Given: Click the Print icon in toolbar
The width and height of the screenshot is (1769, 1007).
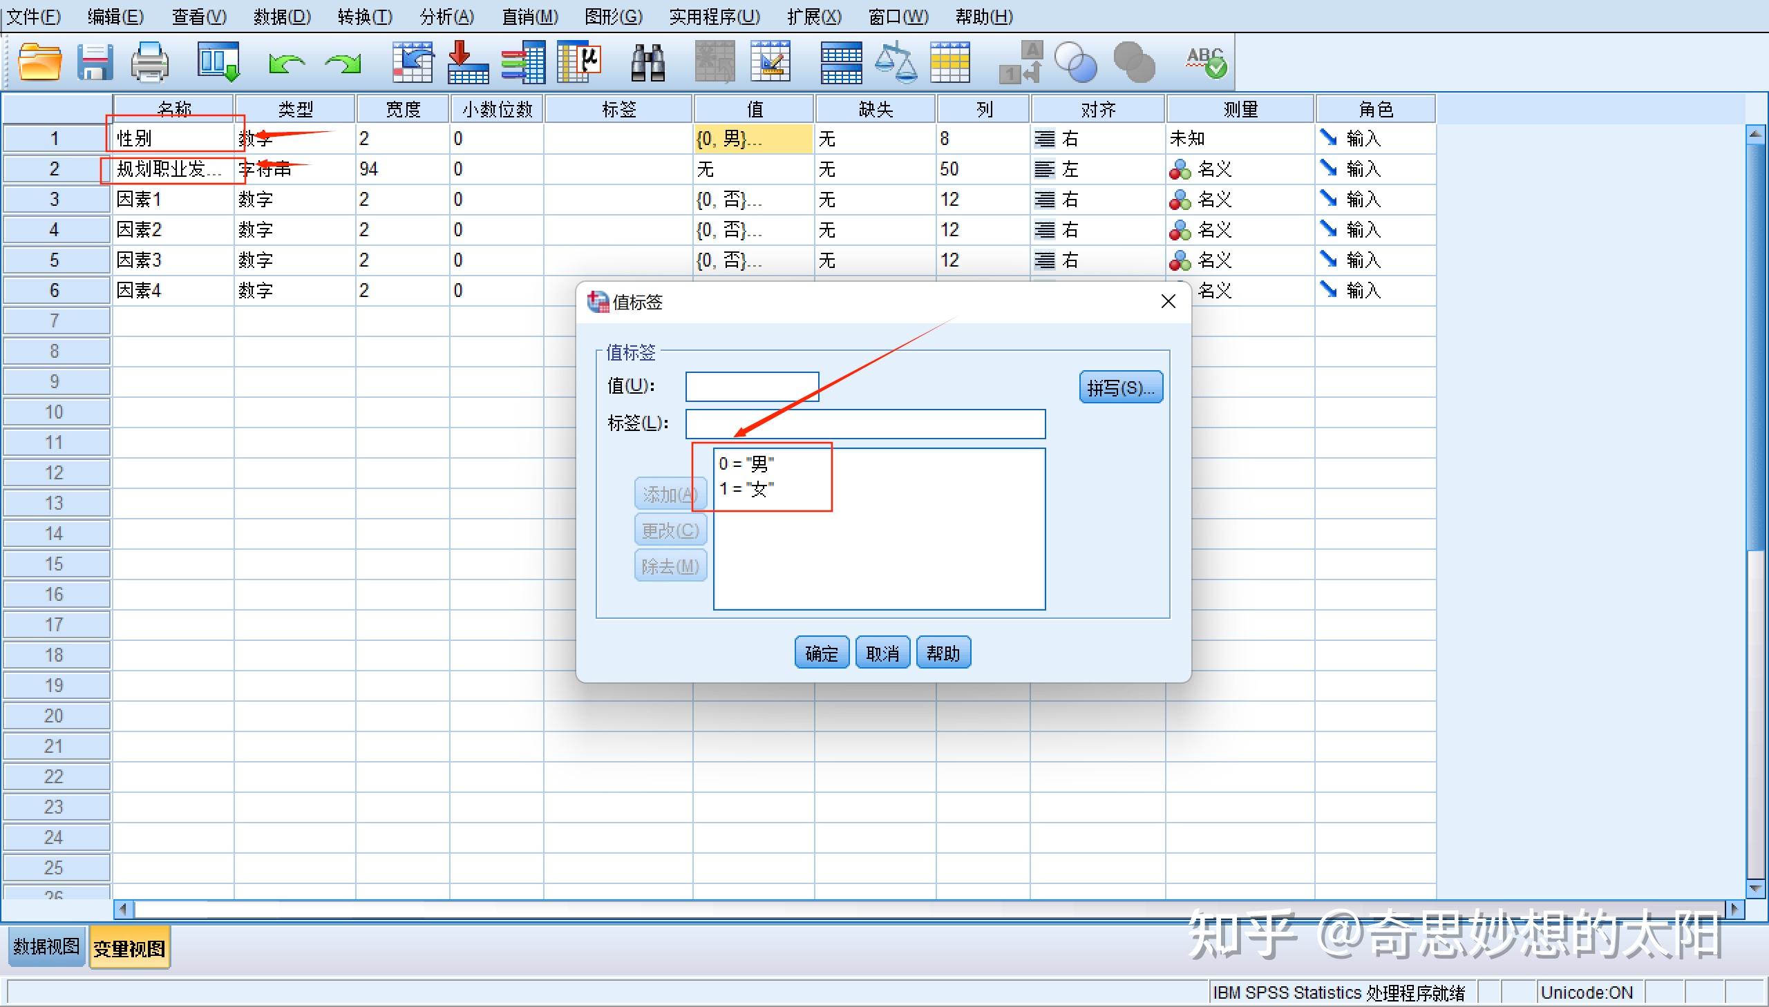Looking at the screenshot, I should (149, 62).
